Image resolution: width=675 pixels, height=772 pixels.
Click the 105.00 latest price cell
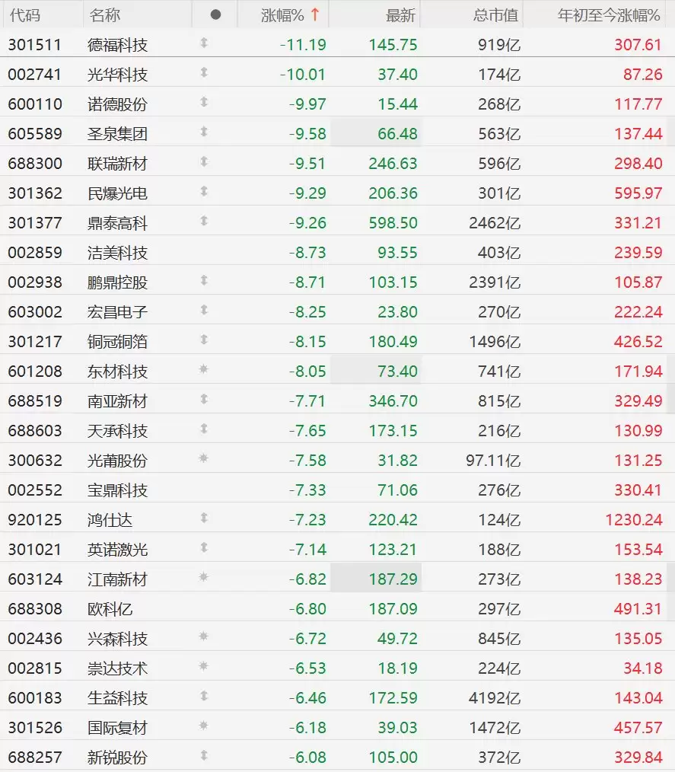click(x=393, y=758)
